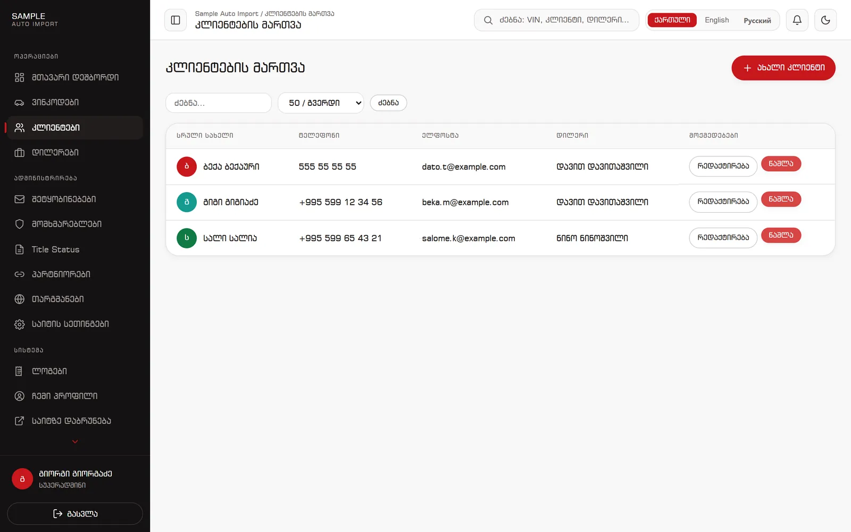851x532 pixels.
Task: Open partners link icon in sidebar
Action: [x=20, y=275]
